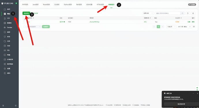Switch to the Python项目 tab

[x=68, y=5]
